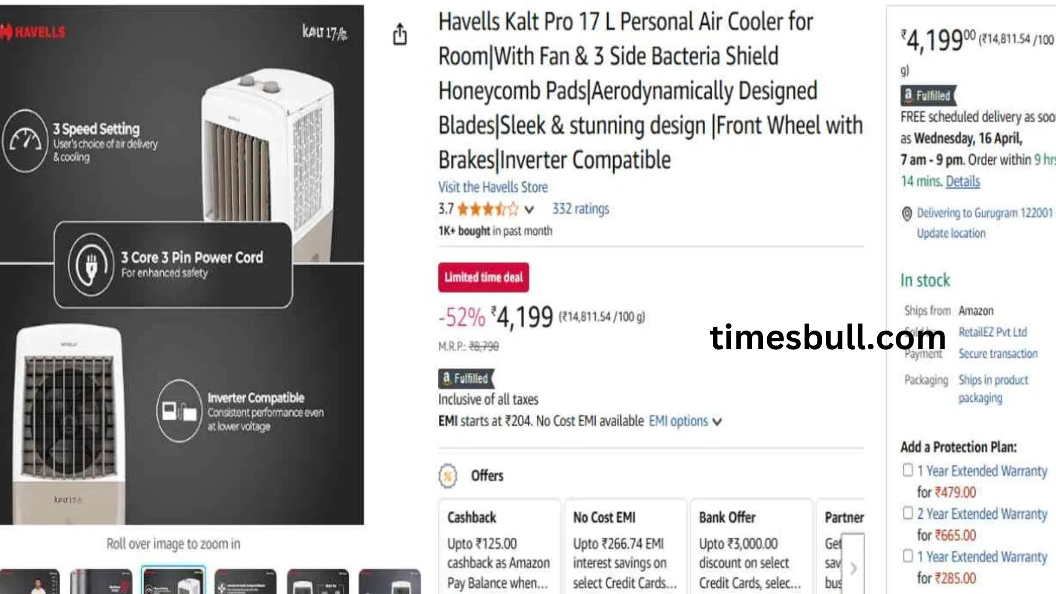Click the Fulfilled badge in buy box
The image size is (1056, 594).
pos(928,96)
